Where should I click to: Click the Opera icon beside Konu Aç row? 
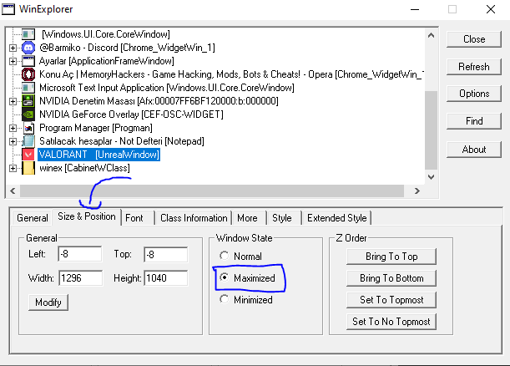[x=28, y=74]
